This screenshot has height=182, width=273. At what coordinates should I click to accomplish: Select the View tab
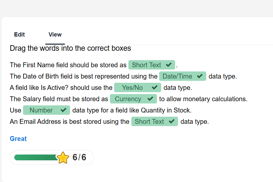[x=55, y=35]
